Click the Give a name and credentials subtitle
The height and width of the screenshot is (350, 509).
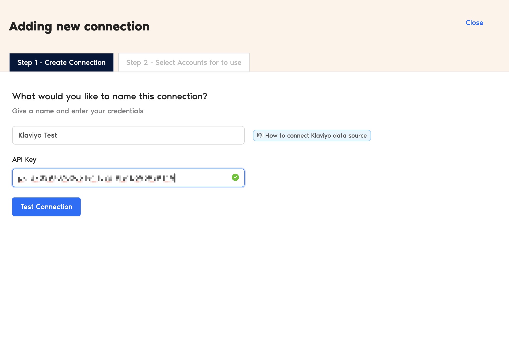point(78,111)
